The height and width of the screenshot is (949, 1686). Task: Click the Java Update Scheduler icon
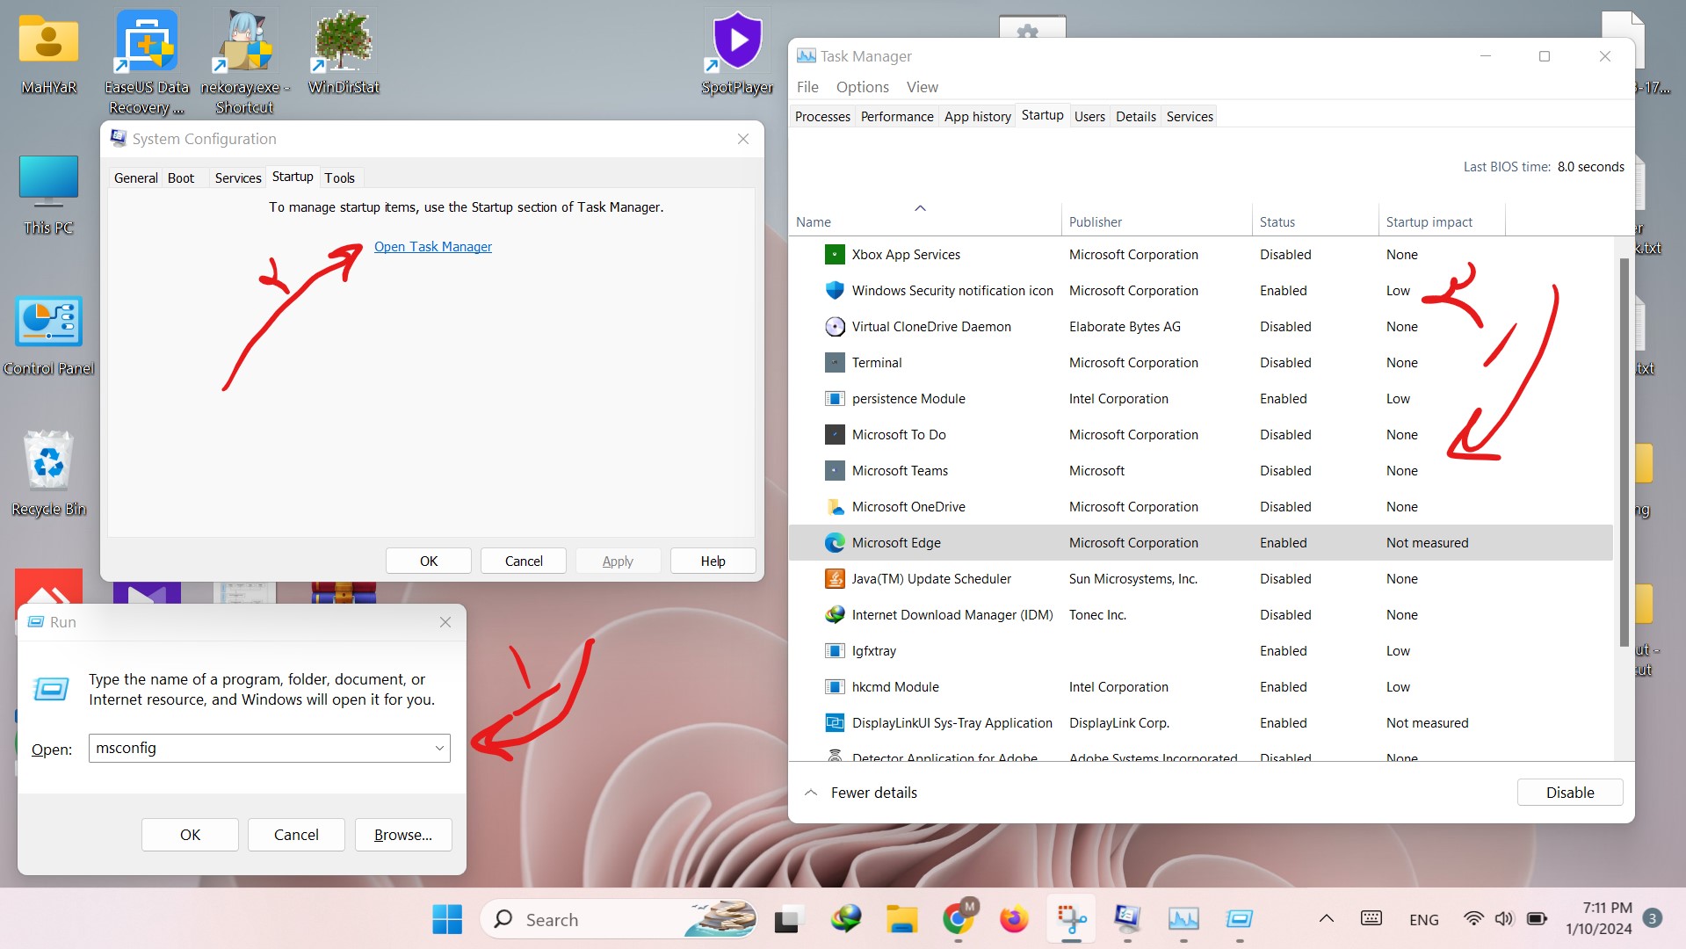coord(835,579)
